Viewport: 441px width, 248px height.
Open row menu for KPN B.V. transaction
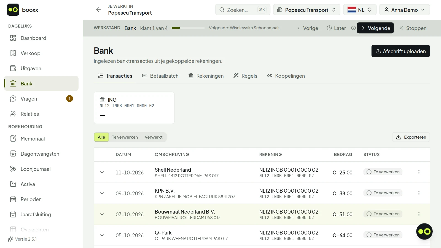point(419,193)
